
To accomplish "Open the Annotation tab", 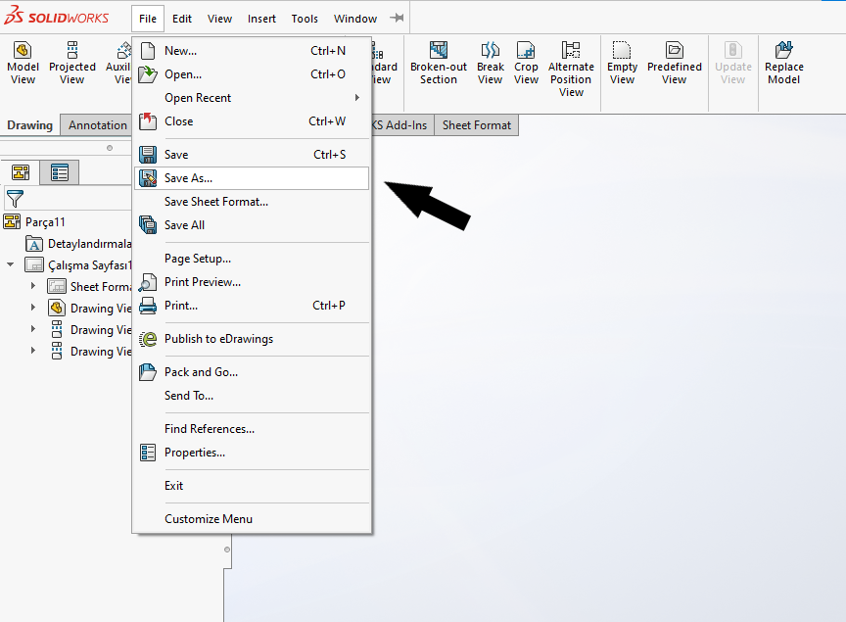I will (97, 125).
